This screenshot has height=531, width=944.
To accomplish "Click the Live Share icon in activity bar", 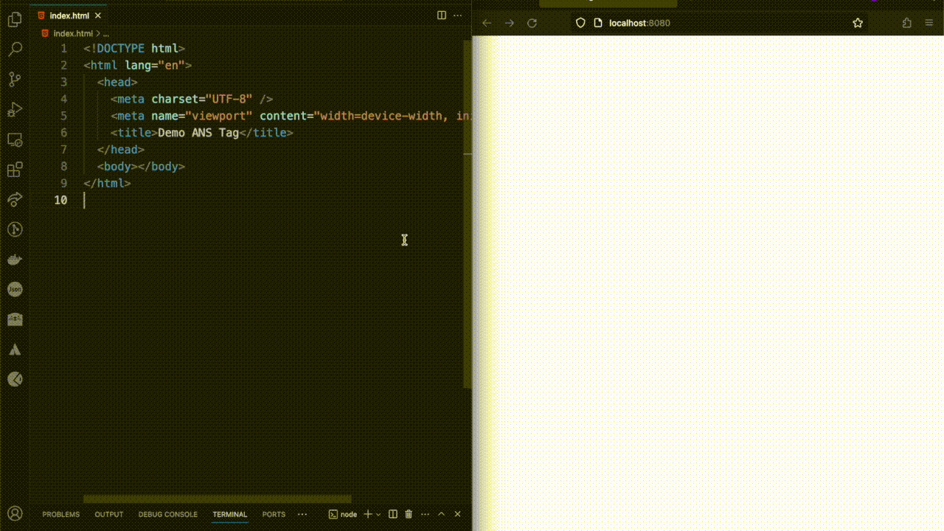I will (x=15, y=200).
